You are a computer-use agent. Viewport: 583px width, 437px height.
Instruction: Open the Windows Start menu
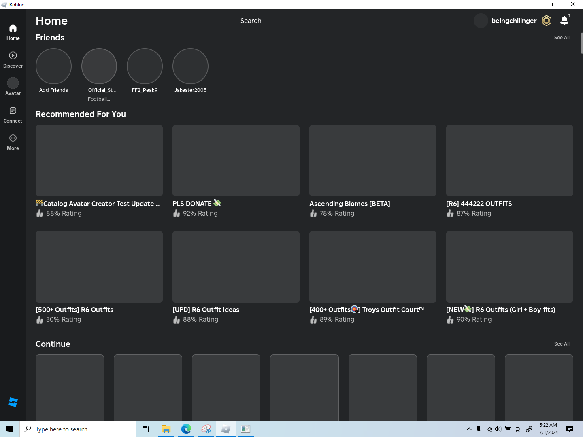(10, 429)
